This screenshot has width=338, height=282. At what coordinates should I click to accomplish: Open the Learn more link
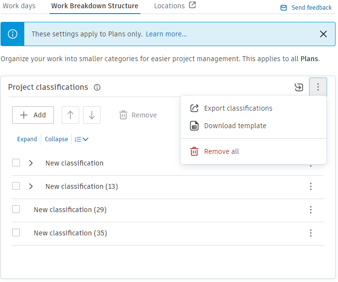pyautogui.click(x=166, y=34)
